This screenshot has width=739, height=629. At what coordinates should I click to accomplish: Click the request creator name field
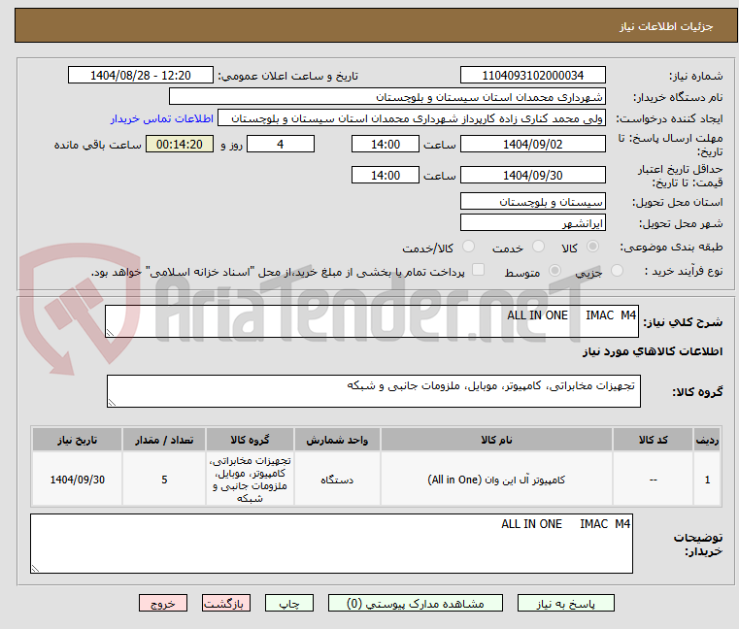click(412, 118)
